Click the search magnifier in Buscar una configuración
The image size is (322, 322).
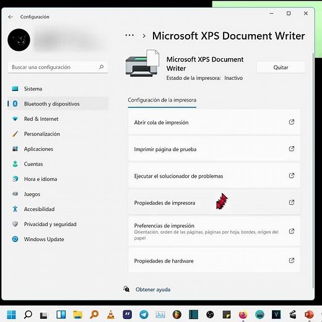(x=101, y=67)
